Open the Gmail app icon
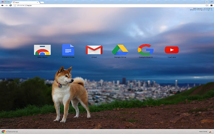This screenshot has height=134, width=214. point(94,50)
